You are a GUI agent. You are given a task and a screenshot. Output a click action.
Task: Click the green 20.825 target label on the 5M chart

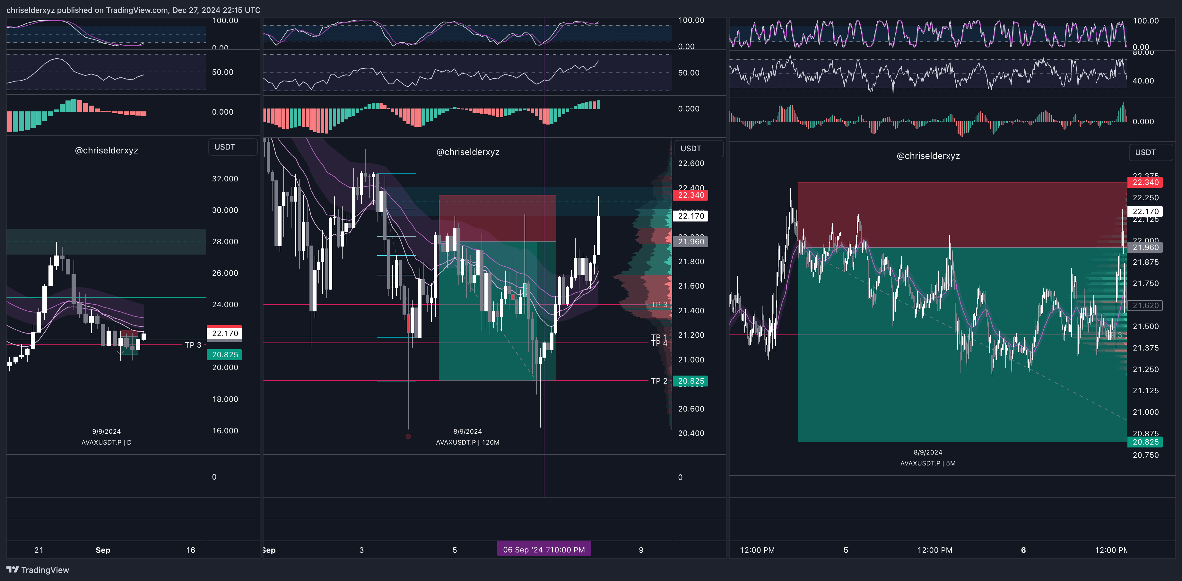[1145, 442]
